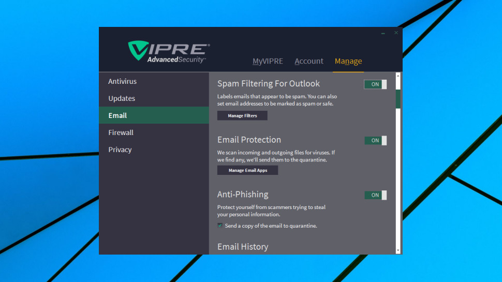Click the scrollbar up arrow
The width and height of the screenshot is (502, 282).
pyautogui.click(x=398, y=76)
